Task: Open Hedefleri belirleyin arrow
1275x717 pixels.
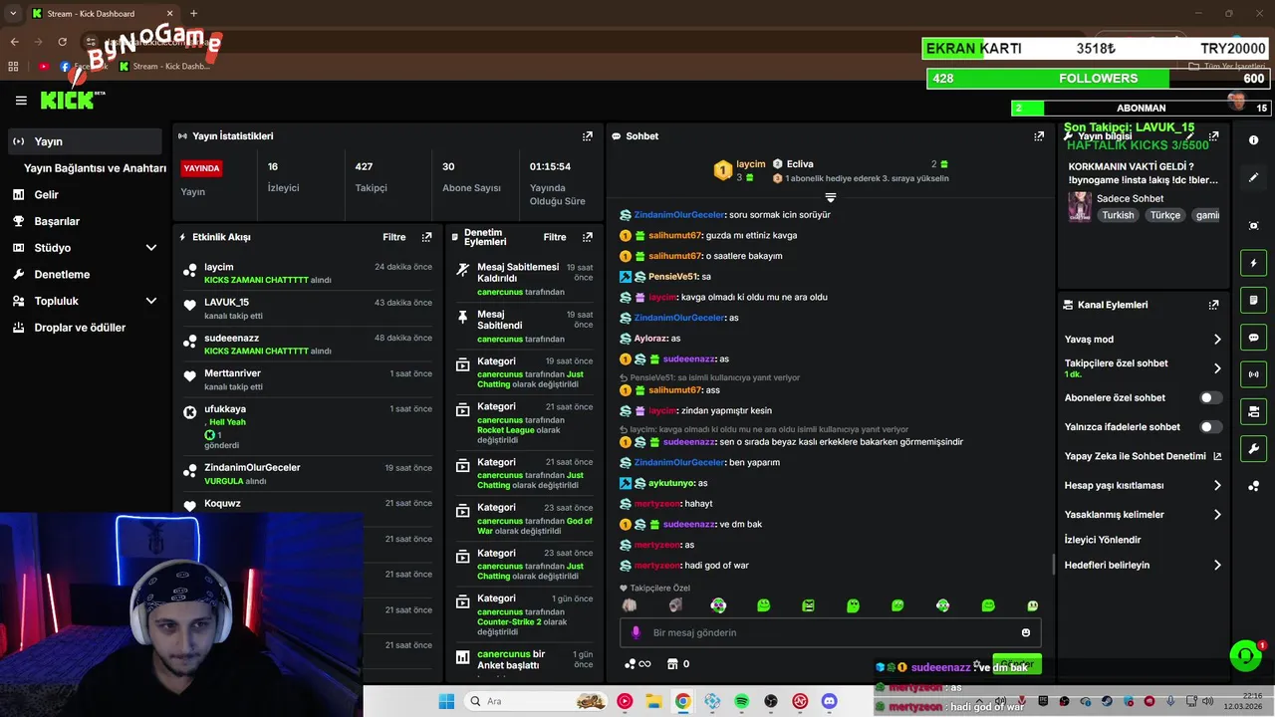Action: click(1217, 565)
